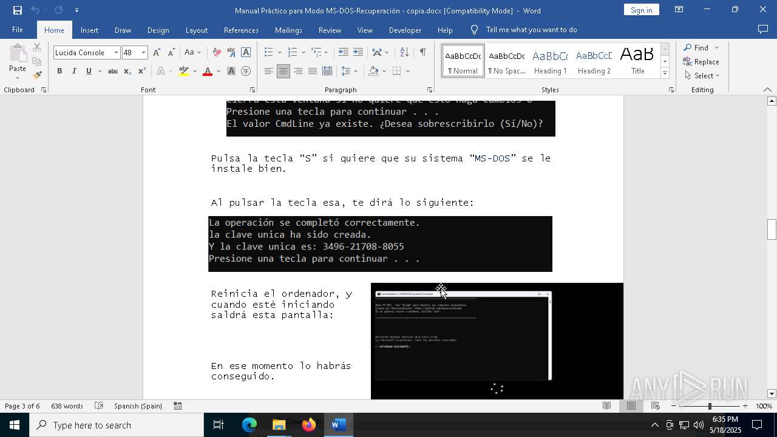The image size is (777, 437).
Task: Open Comments pane icon
Action: click(x=763, y=30)
